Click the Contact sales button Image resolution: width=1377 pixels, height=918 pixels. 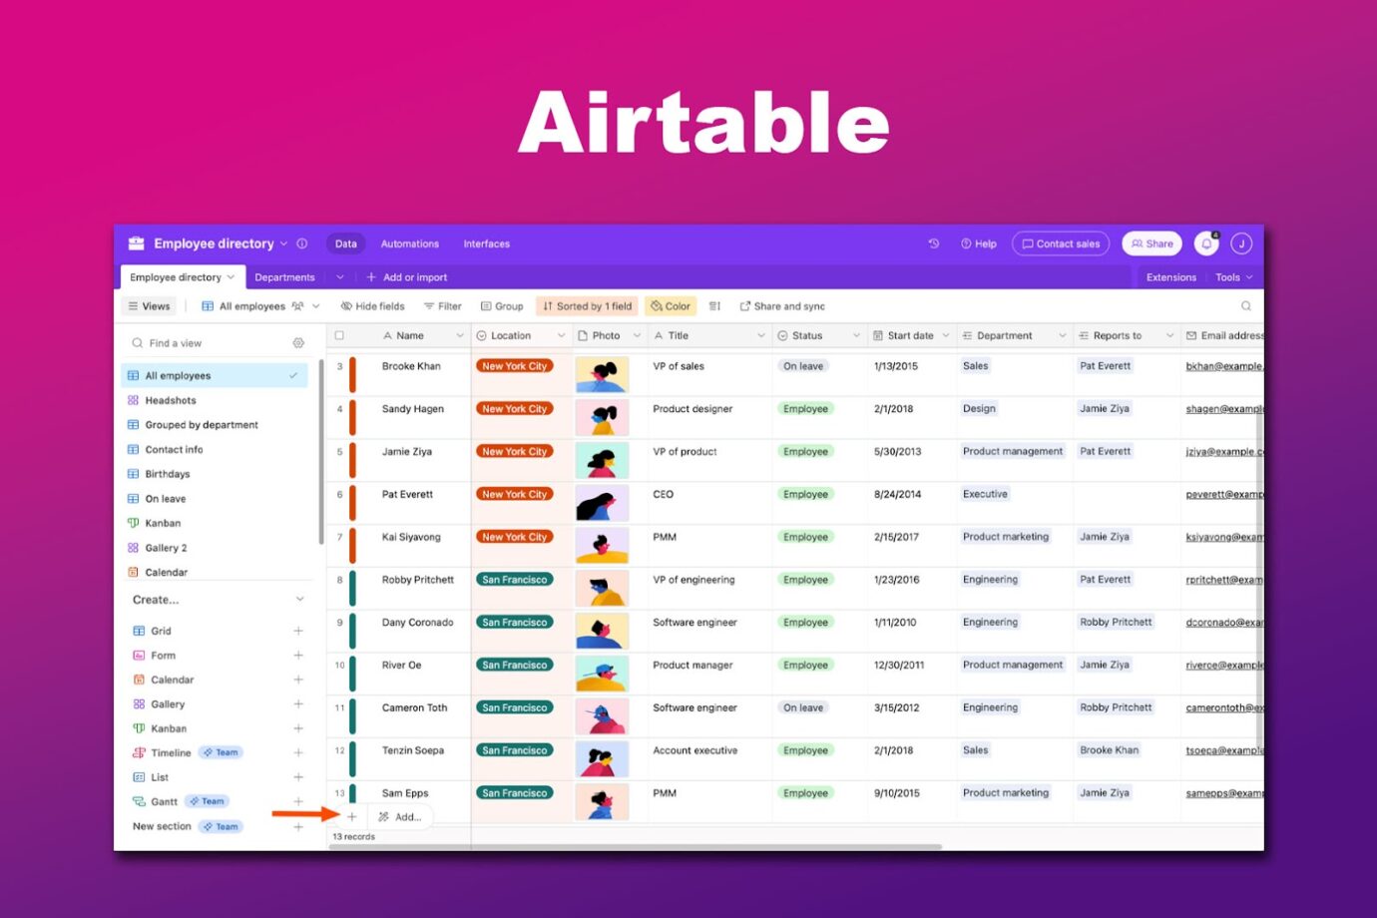[1061, 243]
